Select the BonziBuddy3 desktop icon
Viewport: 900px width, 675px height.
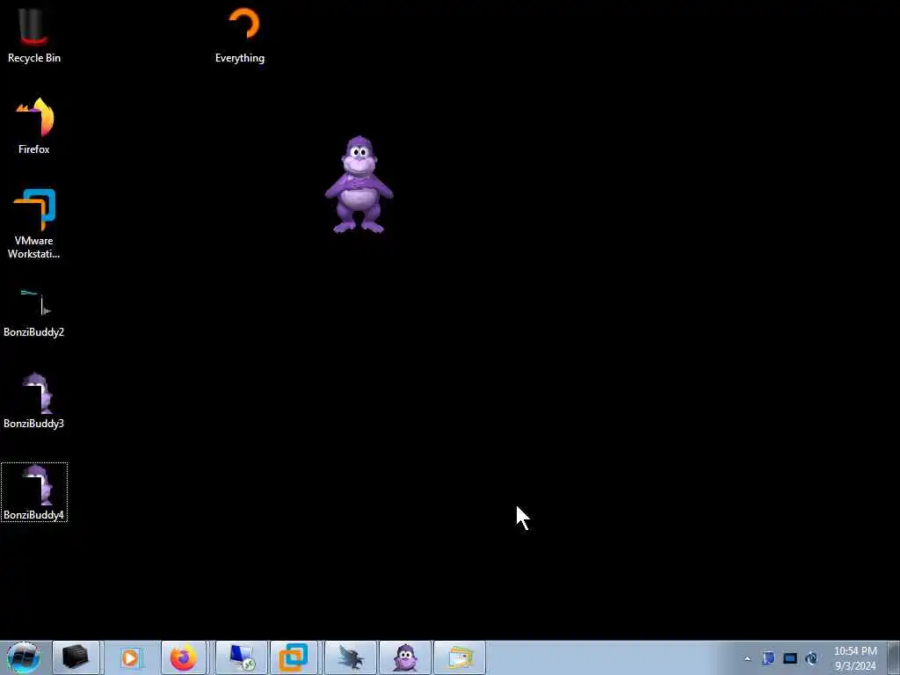point(34,401)
